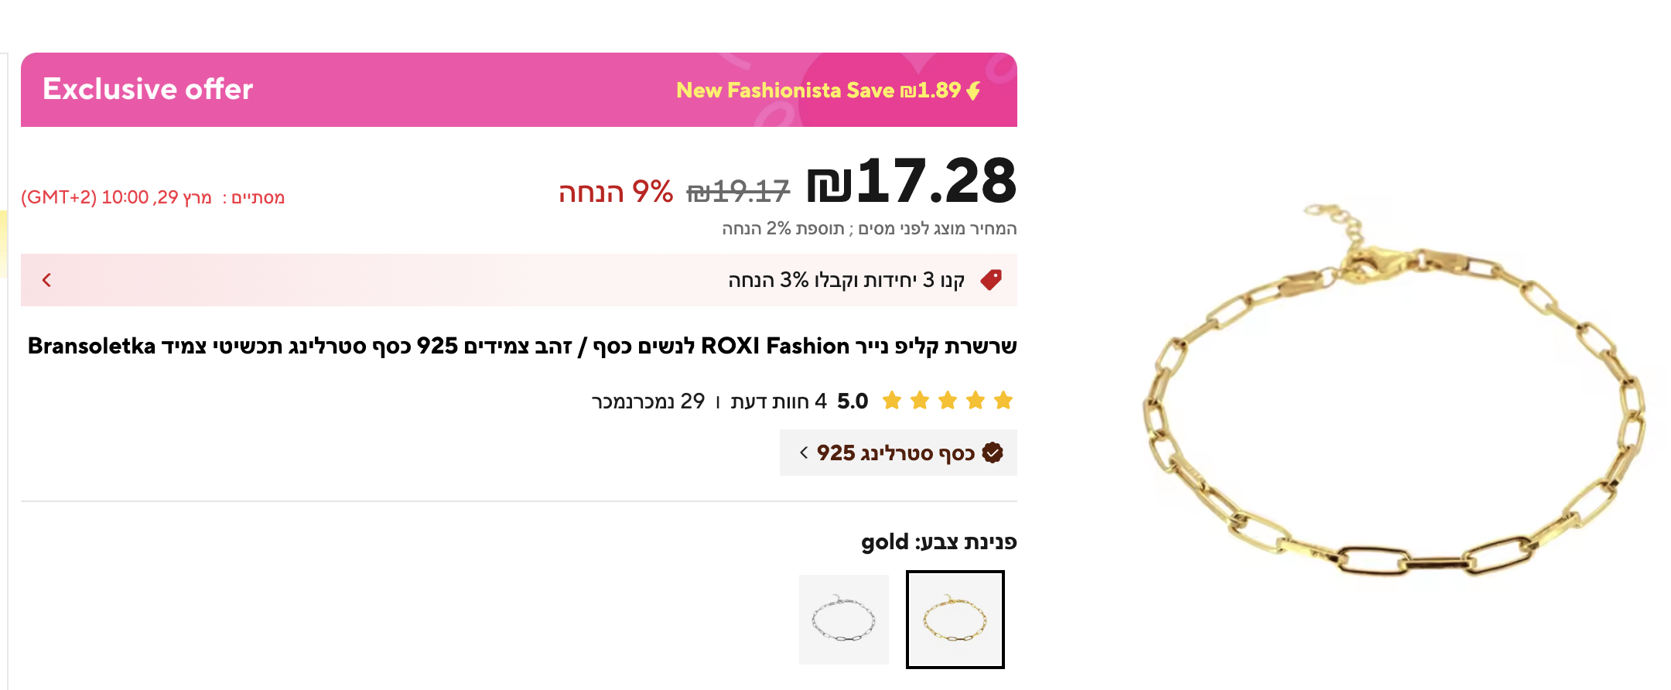
Task: Click "New Fashionista Save ₪1.89" text
Action: 818,91
